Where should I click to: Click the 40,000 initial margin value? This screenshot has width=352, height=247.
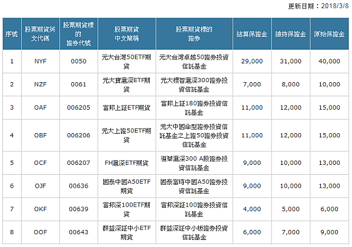[329, 61]
